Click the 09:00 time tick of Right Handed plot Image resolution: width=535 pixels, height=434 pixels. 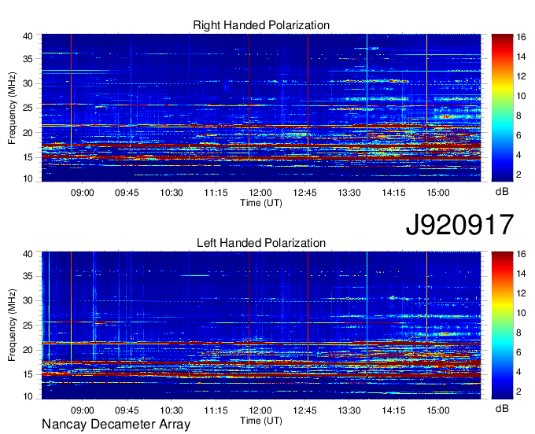83,193
